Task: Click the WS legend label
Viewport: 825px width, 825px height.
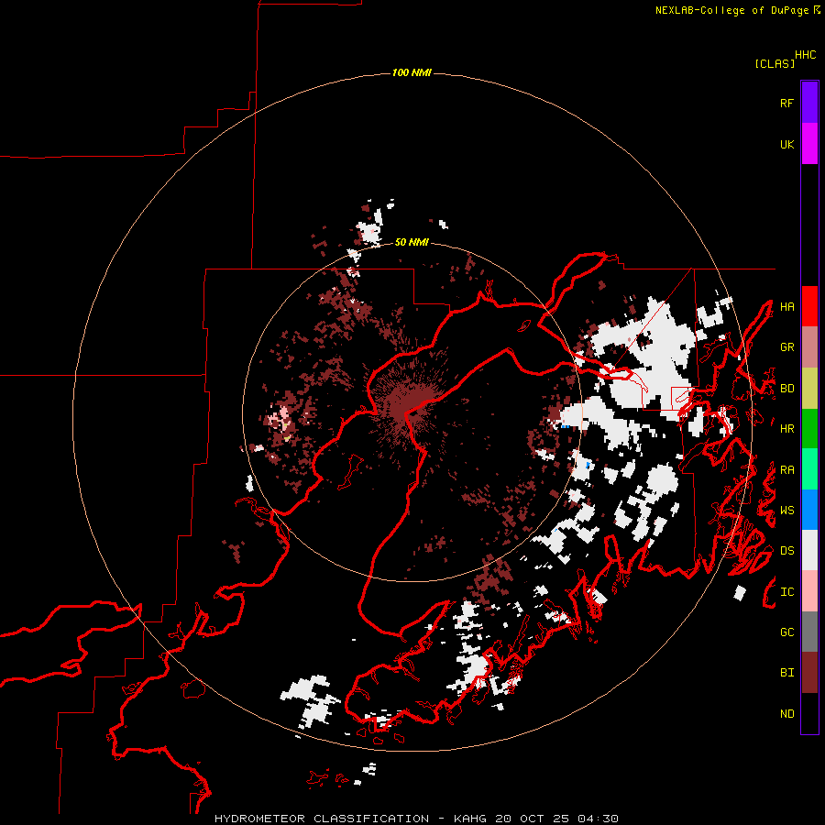Action: [786, 511]
